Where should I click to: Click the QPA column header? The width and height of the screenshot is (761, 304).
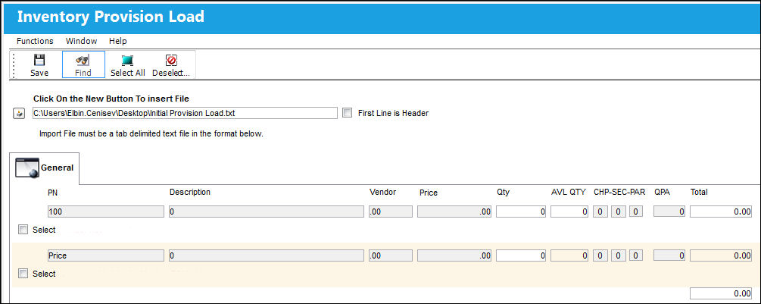pos(662,192)
